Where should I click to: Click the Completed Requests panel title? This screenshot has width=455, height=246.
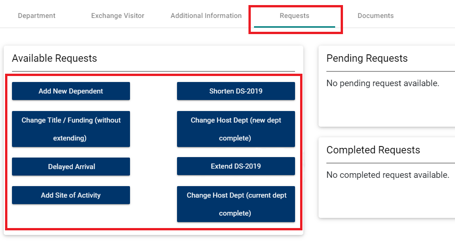(373, 150)
